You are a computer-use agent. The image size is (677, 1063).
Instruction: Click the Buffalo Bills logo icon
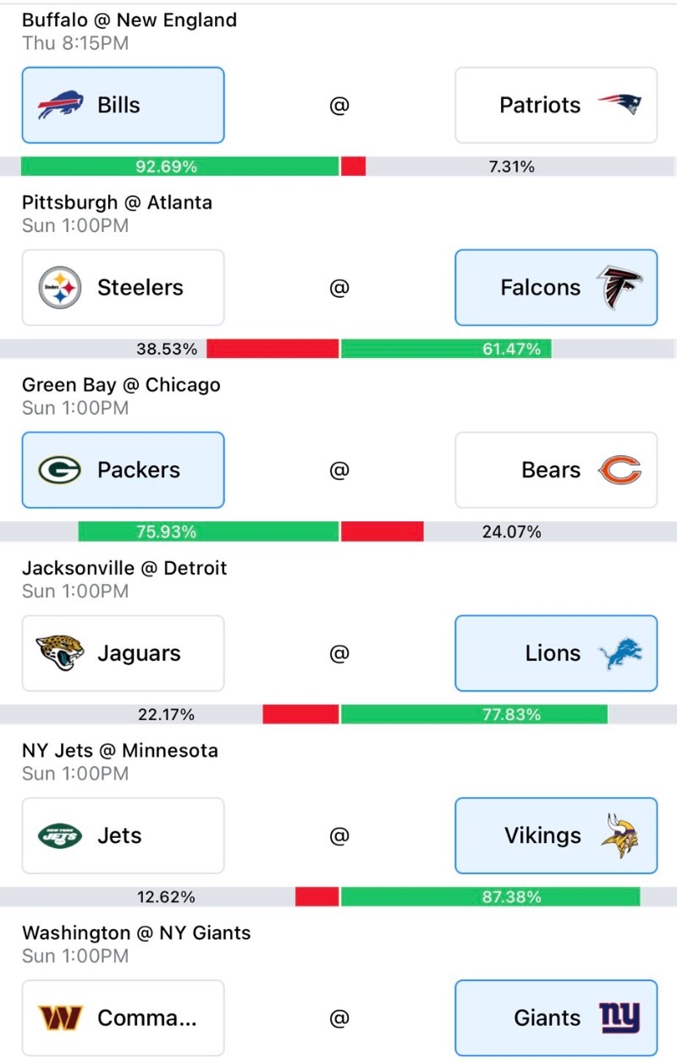(x=60, y=106)
